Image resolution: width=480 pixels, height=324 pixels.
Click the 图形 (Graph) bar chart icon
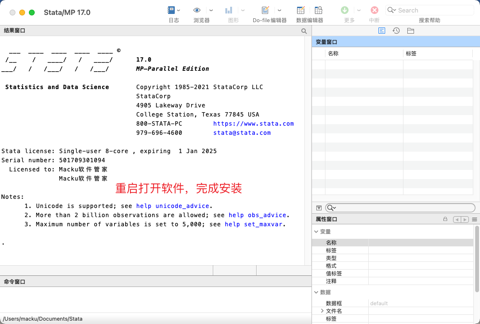tap(228, 10)
